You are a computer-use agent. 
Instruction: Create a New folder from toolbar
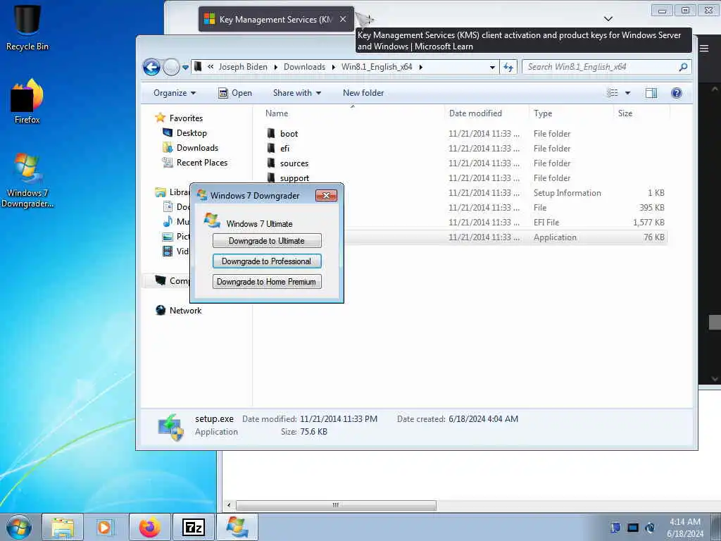[x=363, y=93]
